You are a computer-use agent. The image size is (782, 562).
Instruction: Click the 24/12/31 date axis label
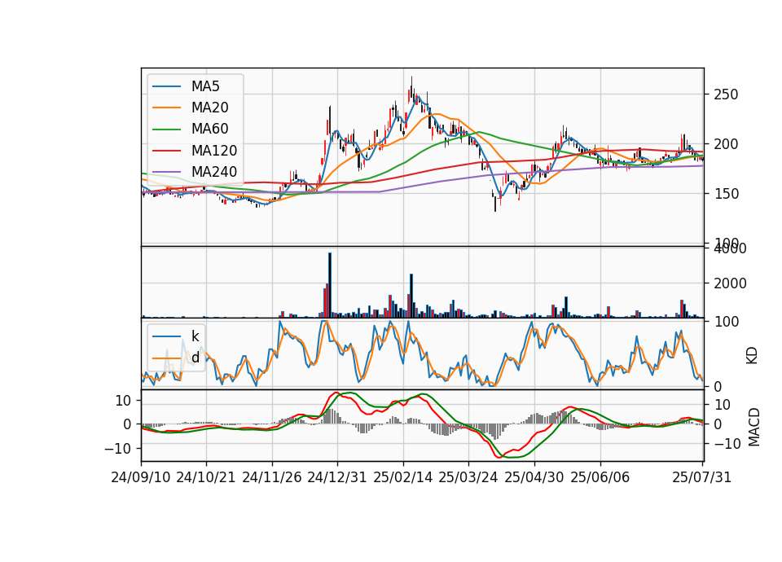pyautogui.click(x=337, y=478)
